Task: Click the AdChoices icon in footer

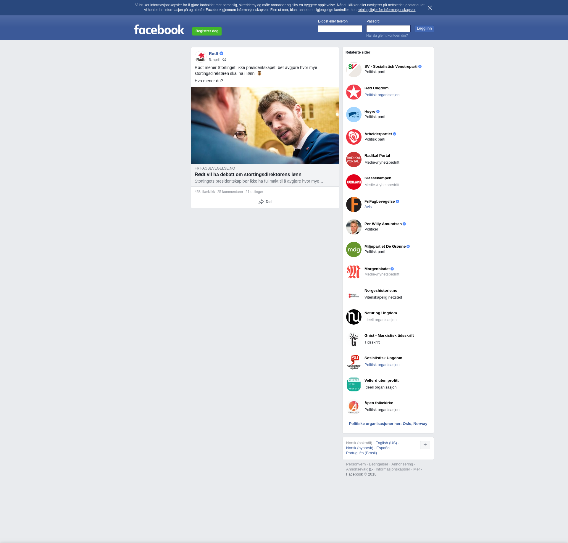Action: tap(371, 470)
